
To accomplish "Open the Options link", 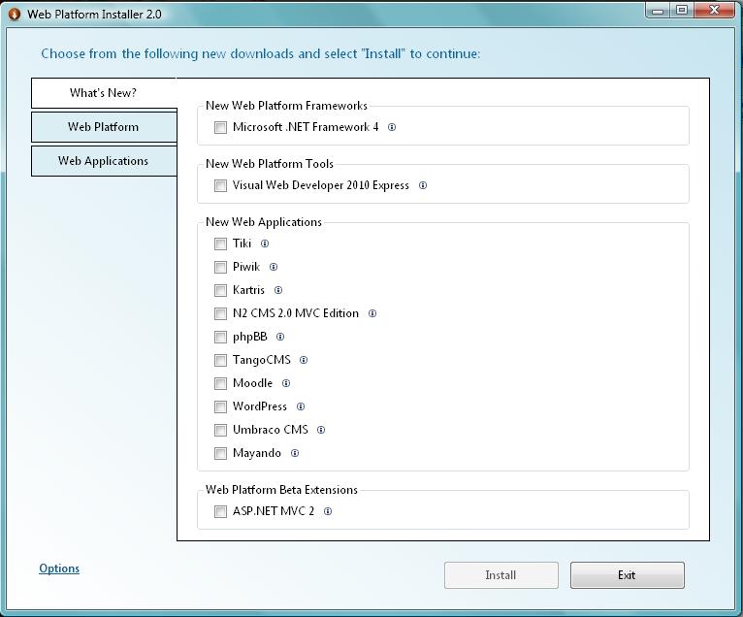I will pyautogui.click(x=59, y=568).
